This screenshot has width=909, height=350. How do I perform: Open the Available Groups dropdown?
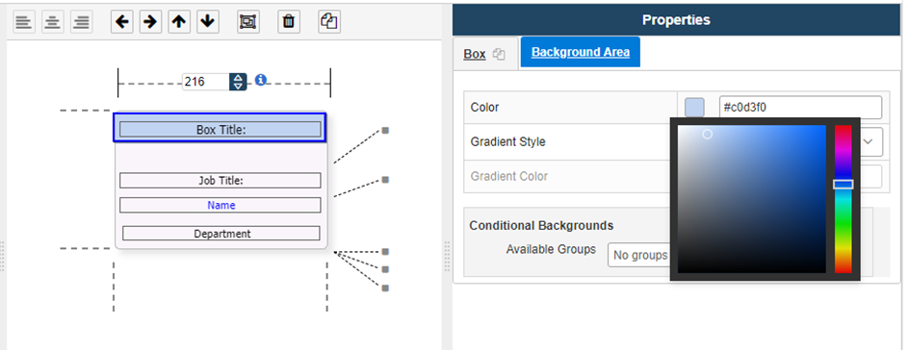click(x=639, y=255)
